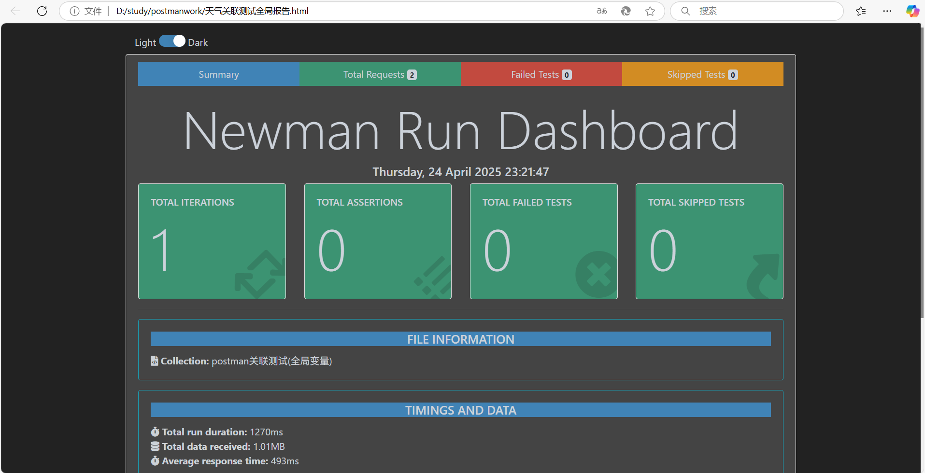Open the Copilot sidebar icon
Screen dimensions: 925x473
pyautogui.click(x=912, y=11)
